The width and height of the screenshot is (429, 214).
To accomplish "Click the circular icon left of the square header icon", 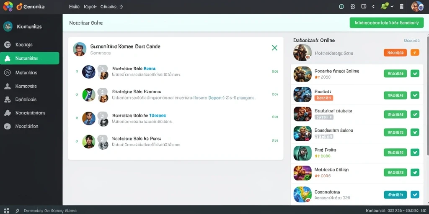I will (x=353, y=7).
